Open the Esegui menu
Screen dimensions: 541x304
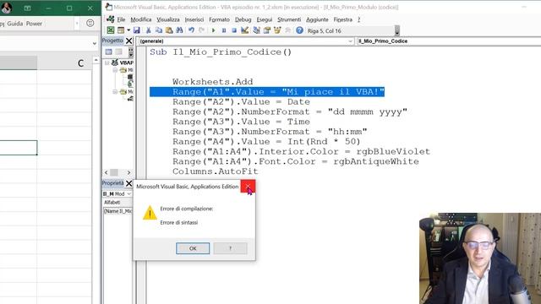pyautogui.click(x=265, y=19)
